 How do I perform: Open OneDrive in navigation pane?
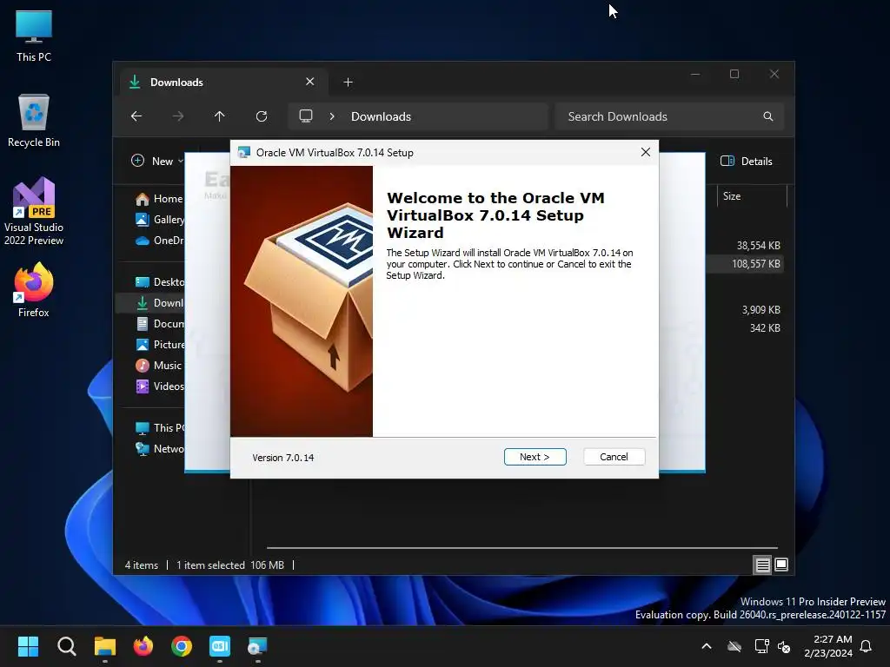pyautogui.click(x=160, y=241)
